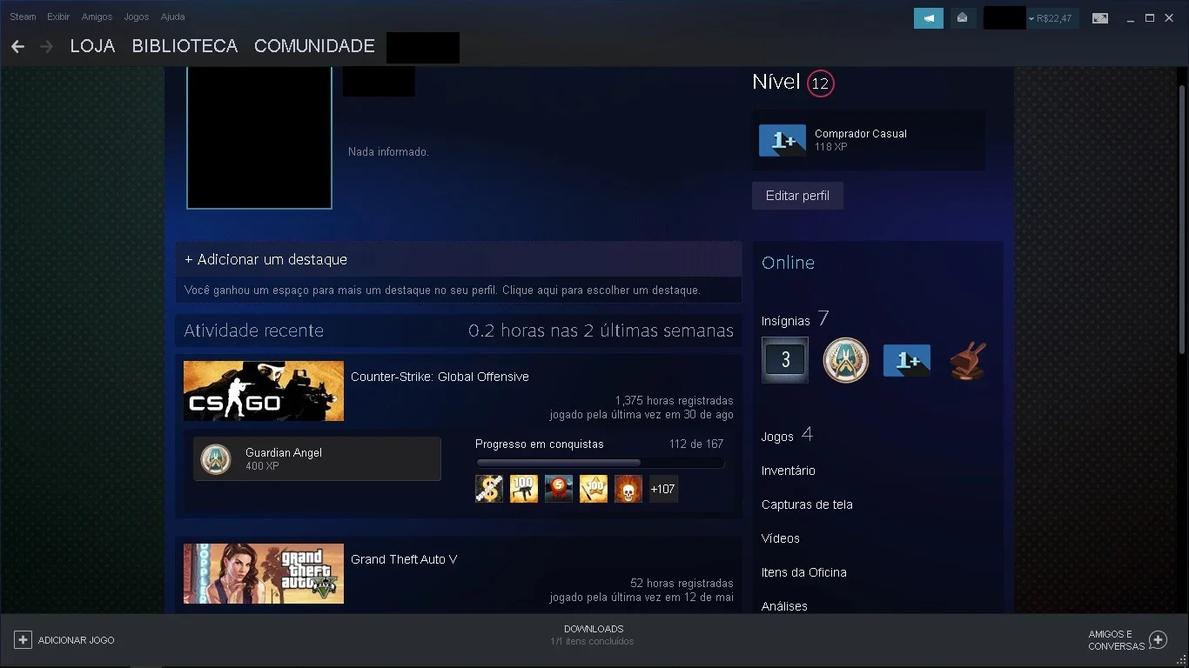Open the bronze brush badge
This screenshot has width=1189, height=668.
point(967,359)
